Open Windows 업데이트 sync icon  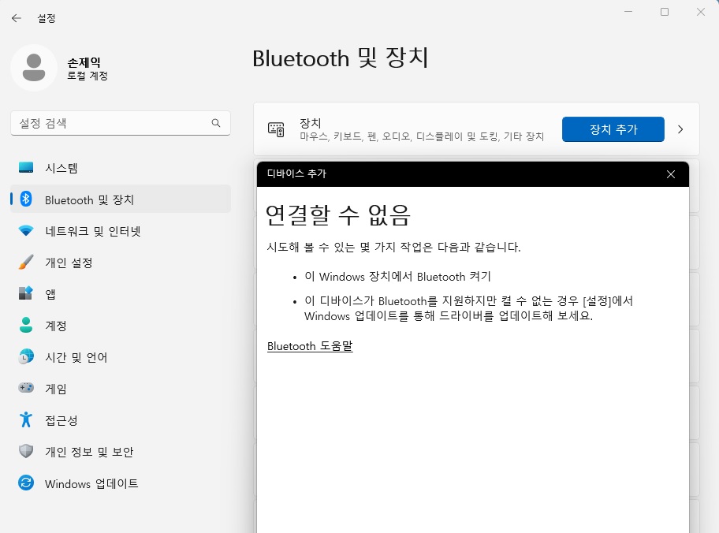point(26,483)
